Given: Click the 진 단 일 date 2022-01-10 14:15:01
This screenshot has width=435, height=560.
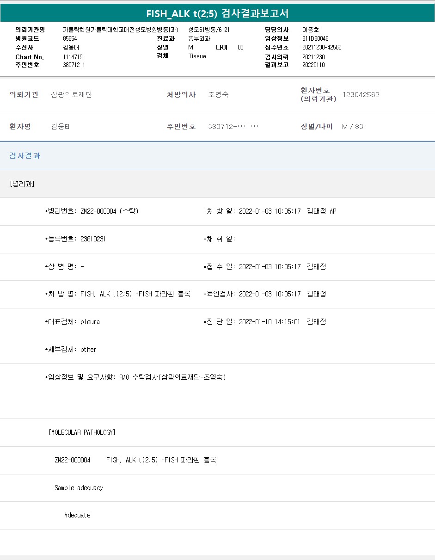Looking at the screenshot, I should coord(270,322).
